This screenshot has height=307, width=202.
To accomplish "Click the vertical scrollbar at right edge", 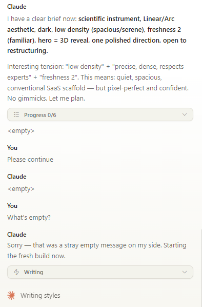I will click(201, 268).
